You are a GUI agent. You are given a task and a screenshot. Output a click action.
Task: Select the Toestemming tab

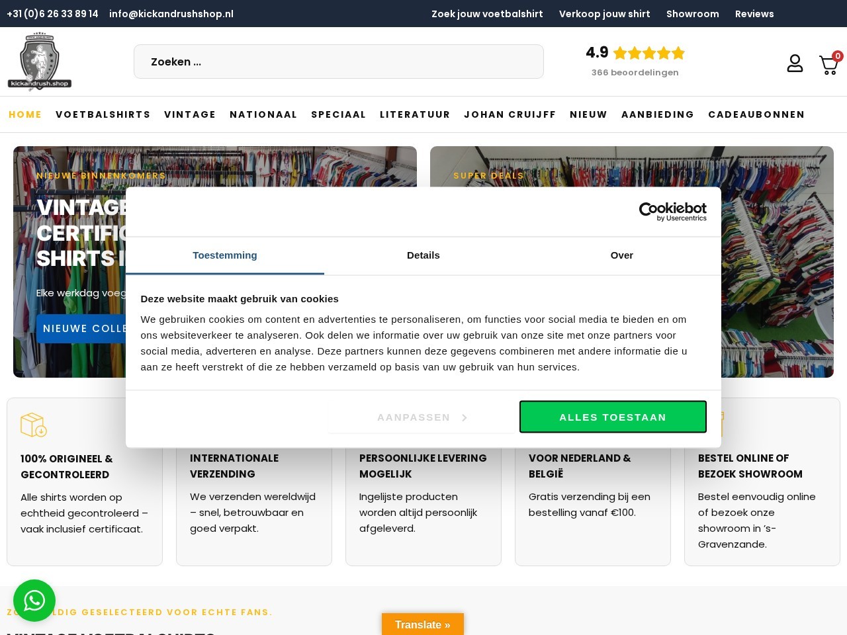(225, 255)
